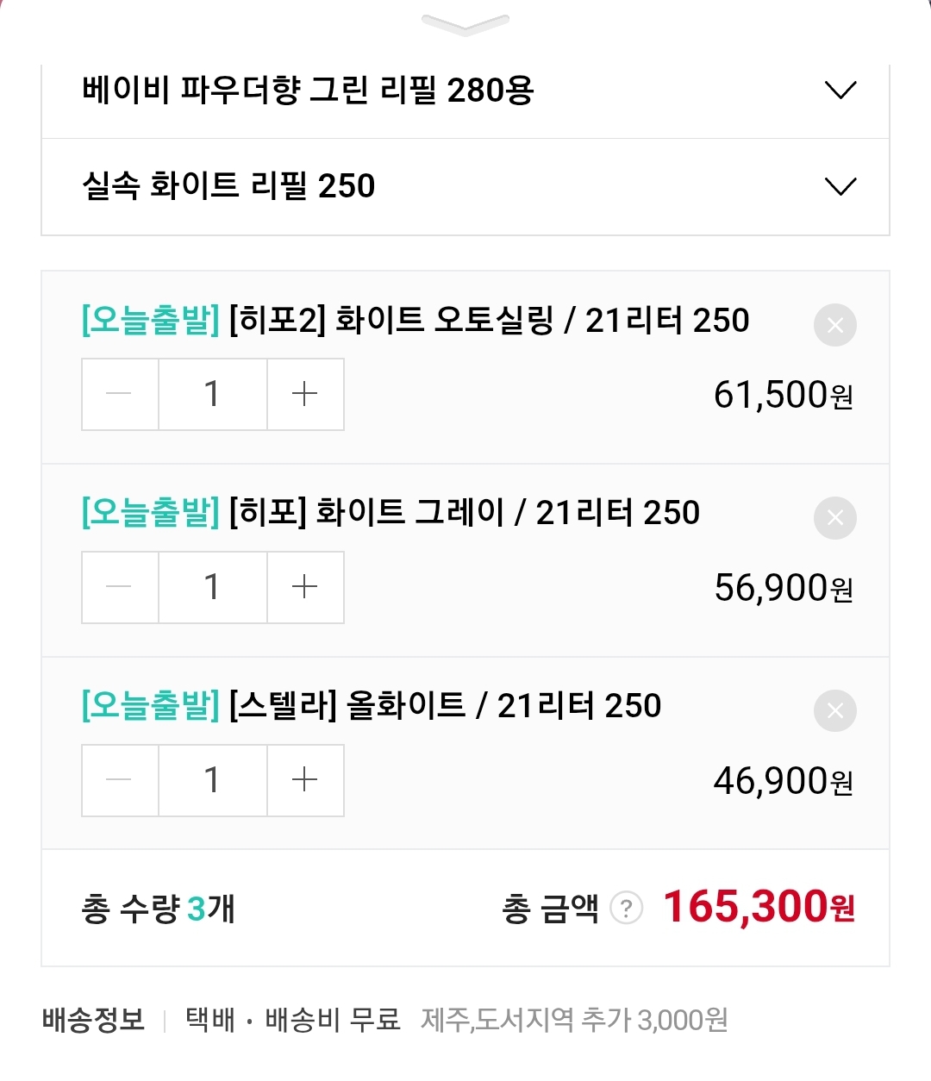This screenshot has width=931, height=1081.
Task: Increase quantity of 스텔라 올화이트
Action: coord(305,781)
